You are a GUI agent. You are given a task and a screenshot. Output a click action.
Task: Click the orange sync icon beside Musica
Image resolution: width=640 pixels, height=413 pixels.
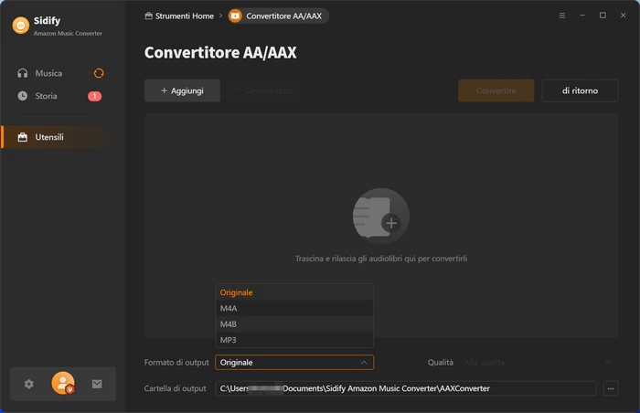coord(99,73)
